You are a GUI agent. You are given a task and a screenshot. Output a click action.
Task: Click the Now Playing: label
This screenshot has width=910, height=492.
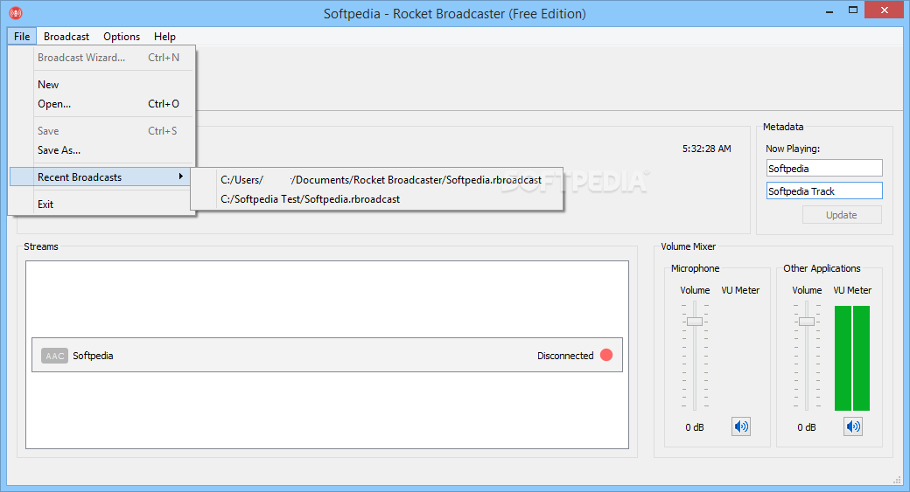pos(793,149)
